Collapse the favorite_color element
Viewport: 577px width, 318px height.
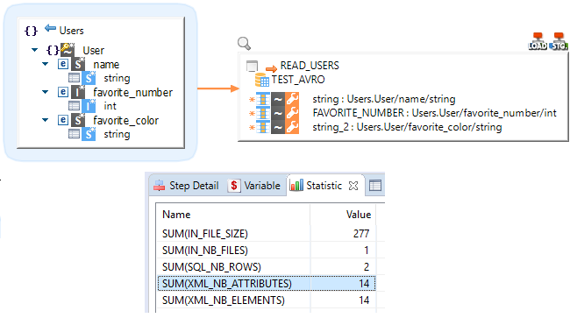tap(45, 120)
